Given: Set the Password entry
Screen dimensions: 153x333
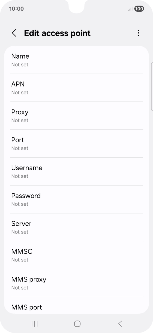Looking at the screenshot, I should click(x=76, y=199).
